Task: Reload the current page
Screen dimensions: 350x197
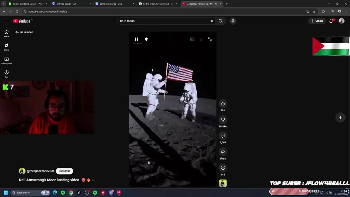Action: (x=17, y=11)
